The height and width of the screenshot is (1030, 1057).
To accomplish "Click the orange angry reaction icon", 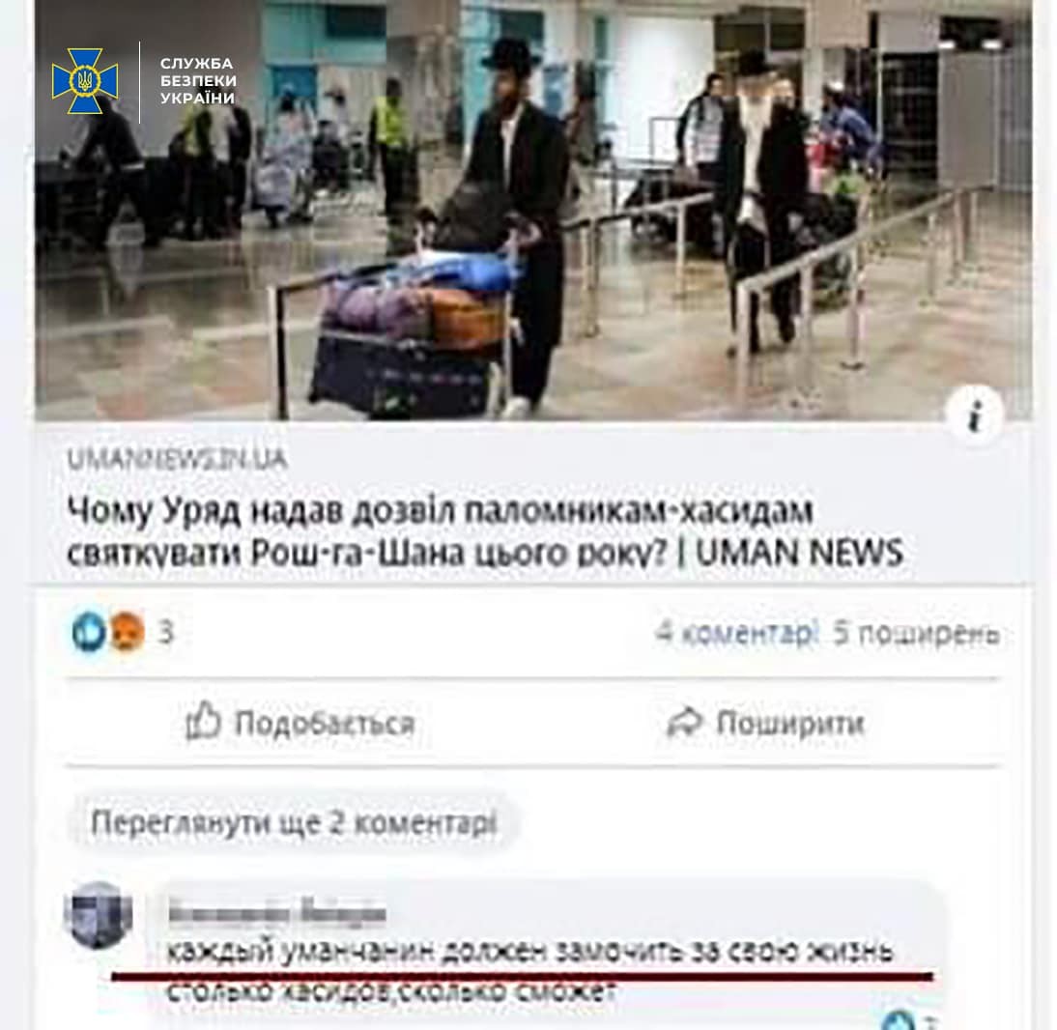I will click(x=127, y=632).
